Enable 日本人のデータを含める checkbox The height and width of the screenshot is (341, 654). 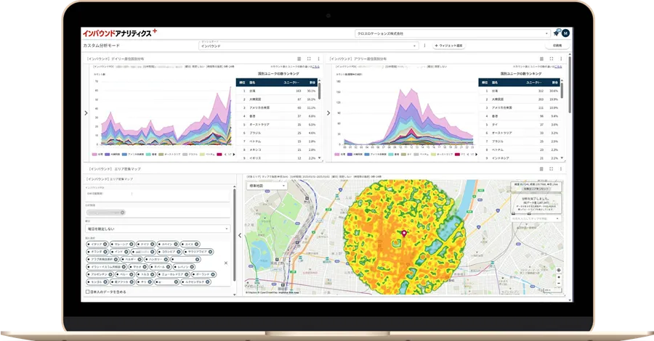(x=89, y=292)
